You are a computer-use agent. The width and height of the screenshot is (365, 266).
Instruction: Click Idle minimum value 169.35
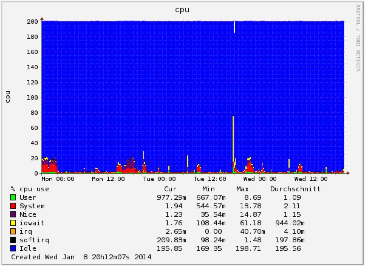pos(209,248)
